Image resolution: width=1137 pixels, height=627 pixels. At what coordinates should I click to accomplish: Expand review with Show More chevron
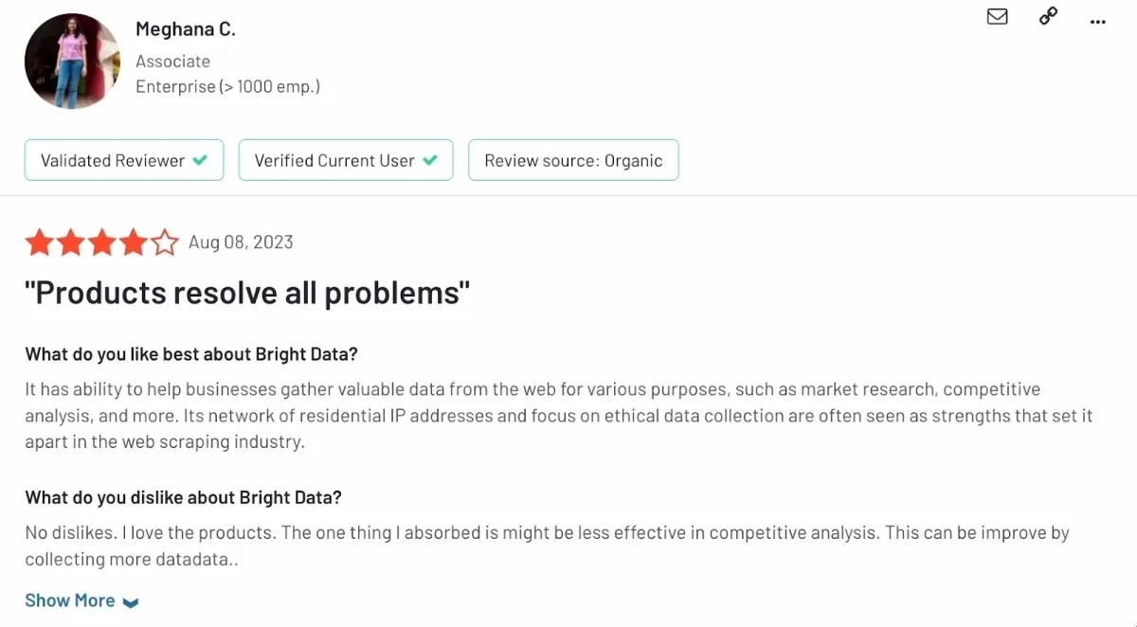click(x=131, y=602)
